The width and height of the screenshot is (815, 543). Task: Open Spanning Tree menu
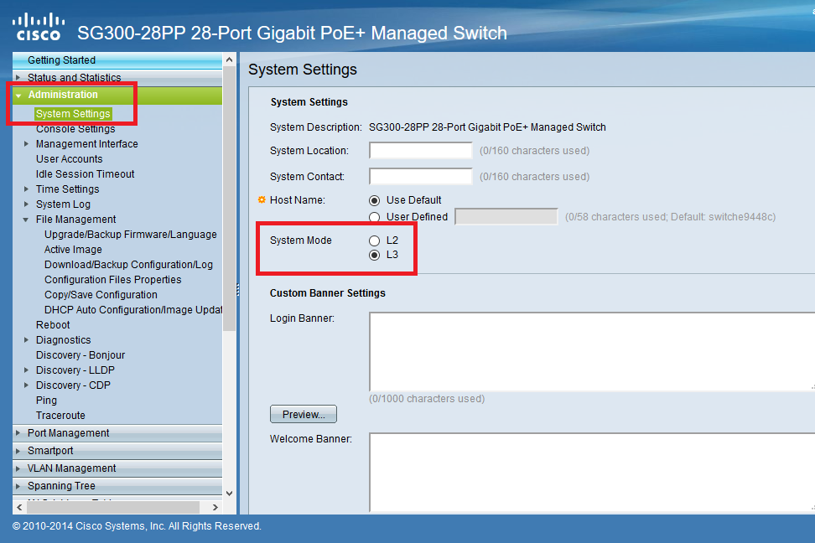117,486
